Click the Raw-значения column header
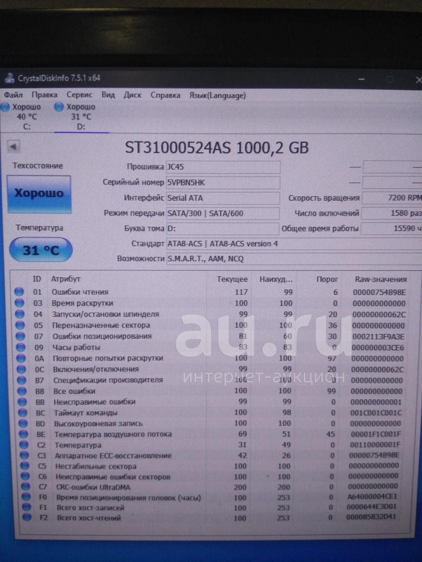The width and height of the screenshot is (422, 562). coord(381,280)
